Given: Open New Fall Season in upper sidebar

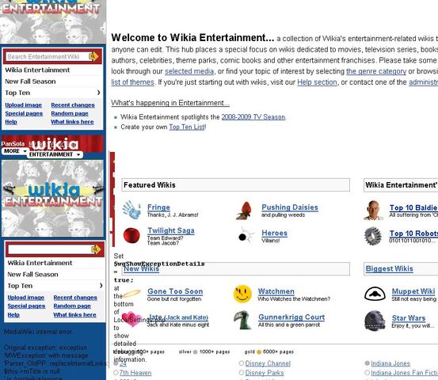Looking at the screenshot, I should click(30, 82).
